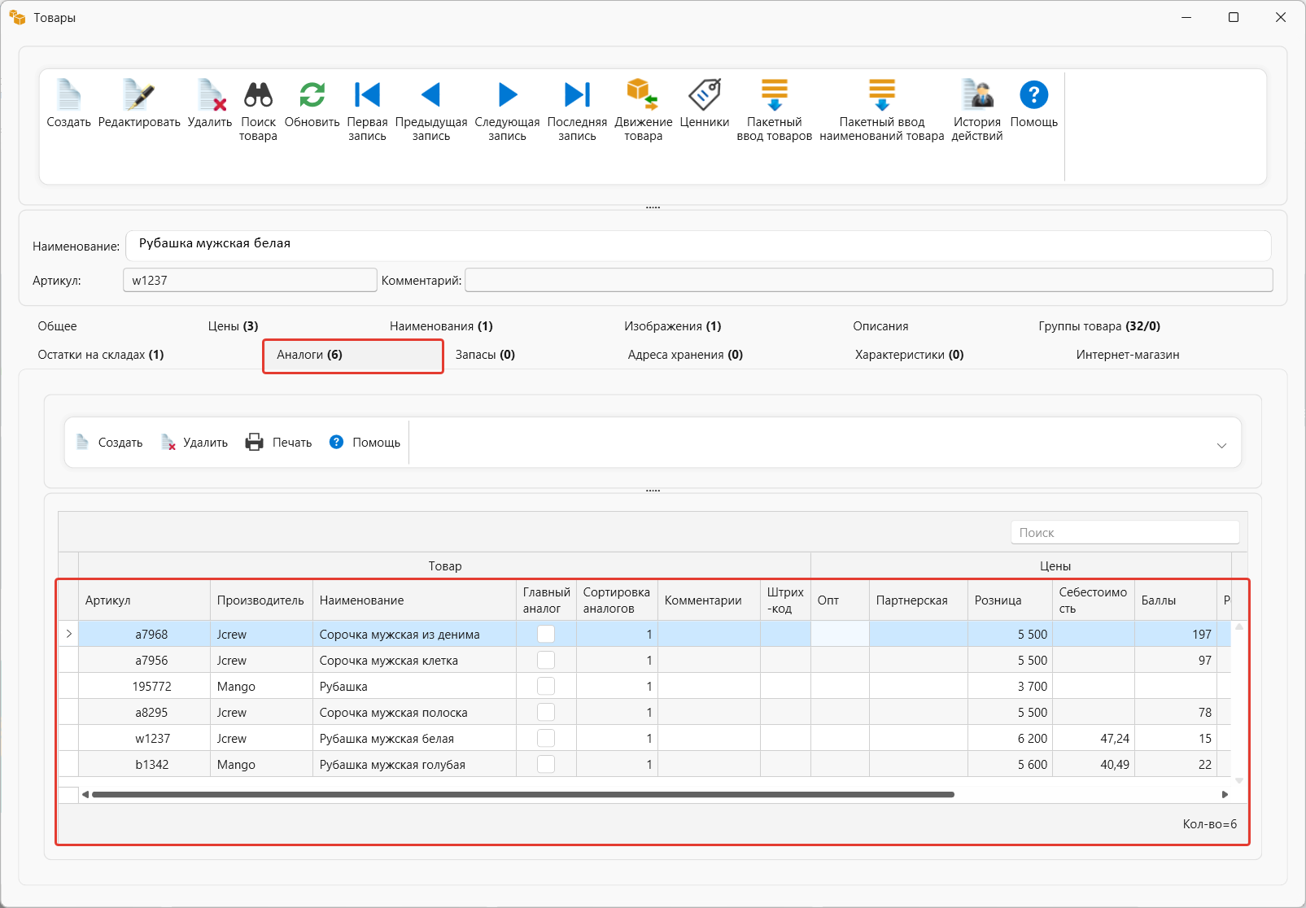Enable main analog for b1342 row
Image resolution: width=1306 pixels, height=908 pixels.
546,764
